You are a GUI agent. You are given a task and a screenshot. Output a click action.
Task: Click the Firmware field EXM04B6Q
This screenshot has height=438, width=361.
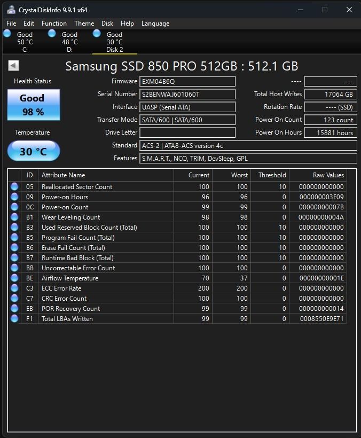coord(187,81)
